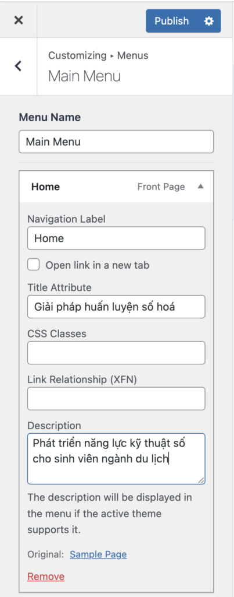Remove the Home menu item
The height and width of the screenshot is (597, 234).
point(46,577)
